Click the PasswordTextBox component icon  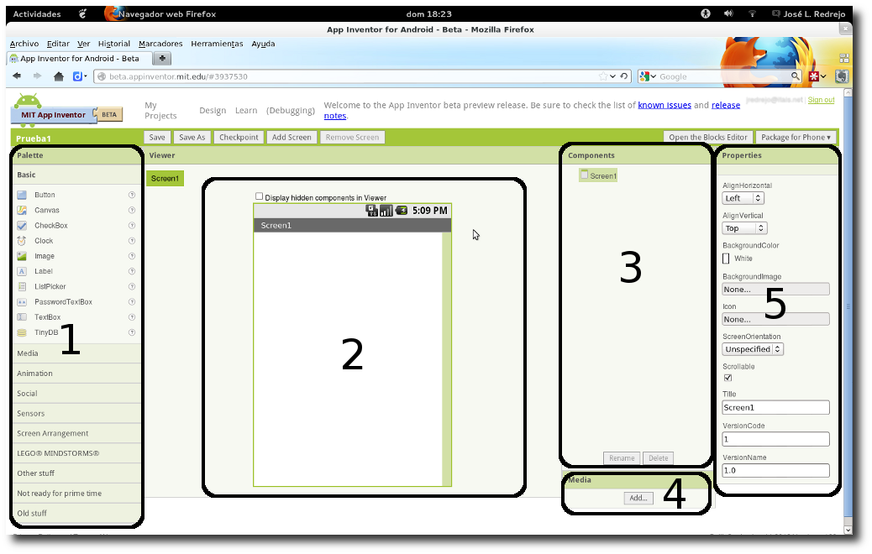tap(22, 302)
